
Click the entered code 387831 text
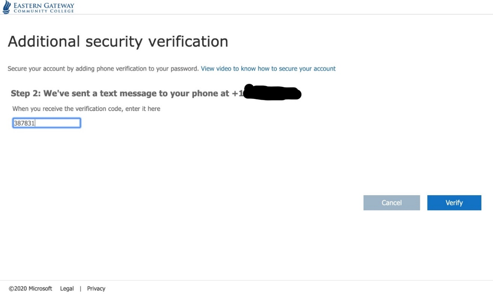[x=24, y=123]
